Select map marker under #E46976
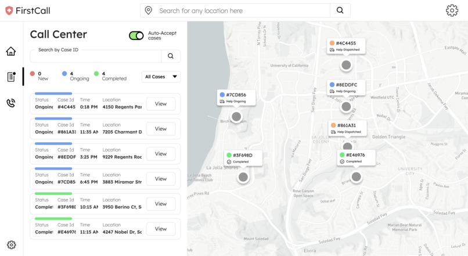 (x=356, y=177)
